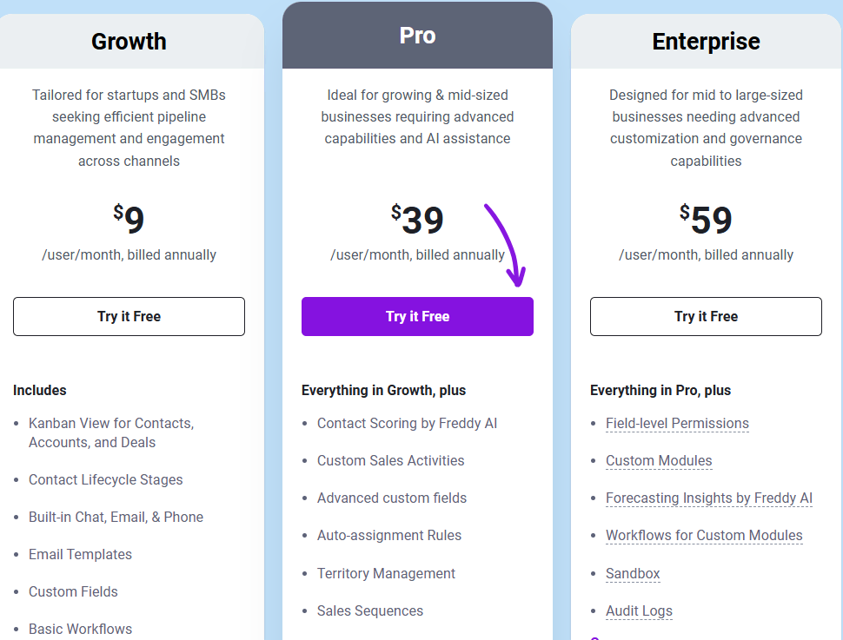Open the Field-level Permissions feature link
Image resolution: width=843 pixels, height=640 pixels.
(x=677, y=424)
